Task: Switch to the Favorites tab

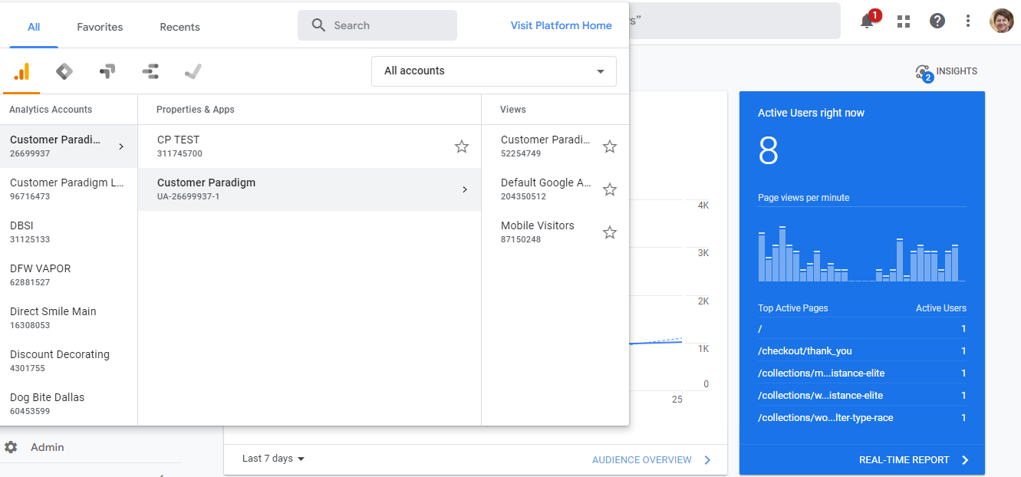Action: 99,27
